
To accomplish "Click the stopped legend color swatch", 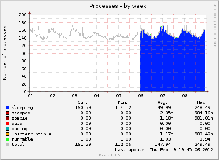I will coord(7,113).
